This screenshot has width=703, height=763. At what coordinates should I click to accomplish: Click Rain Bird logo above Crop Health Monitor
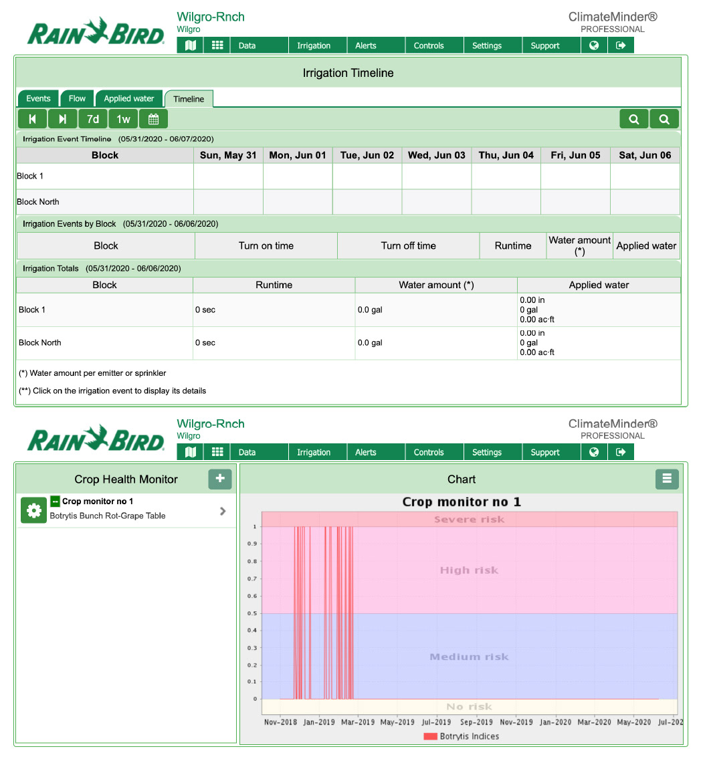(x=96, y=439)
